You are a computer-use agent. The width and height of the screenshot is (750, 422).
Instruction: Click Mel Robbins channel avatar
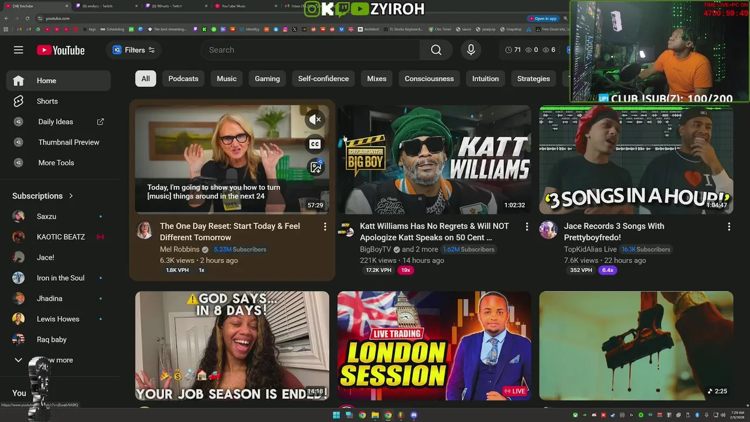144,230
